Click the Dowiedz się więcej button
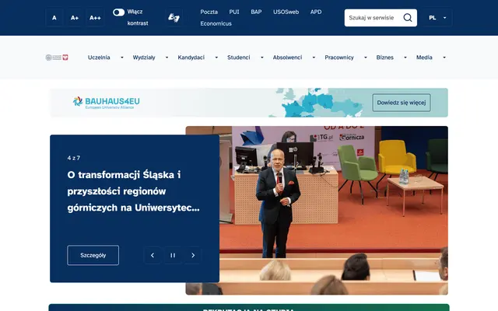 point(402,103)
